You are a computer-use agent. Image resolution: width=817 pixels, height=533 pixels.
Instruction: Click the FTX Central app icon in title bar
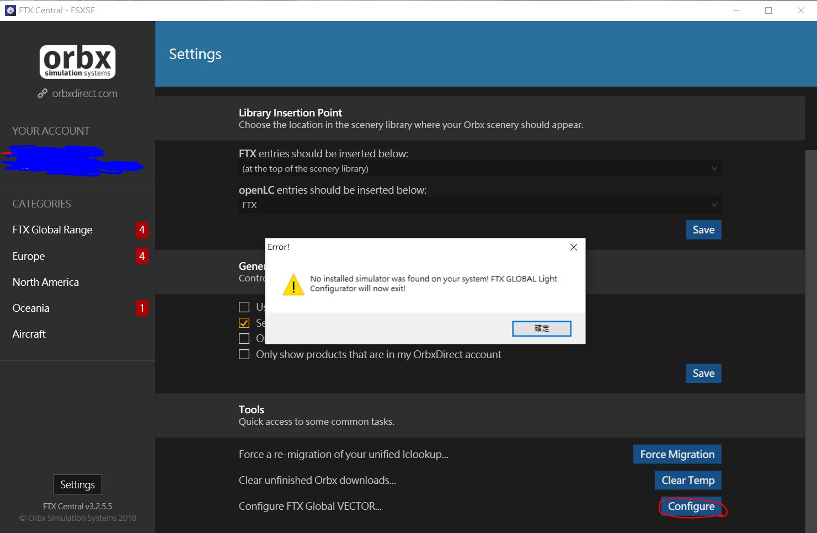point(10,10)
